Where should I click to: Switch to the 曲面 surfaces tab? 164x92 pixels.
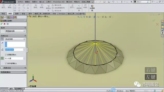coord(17,14)
